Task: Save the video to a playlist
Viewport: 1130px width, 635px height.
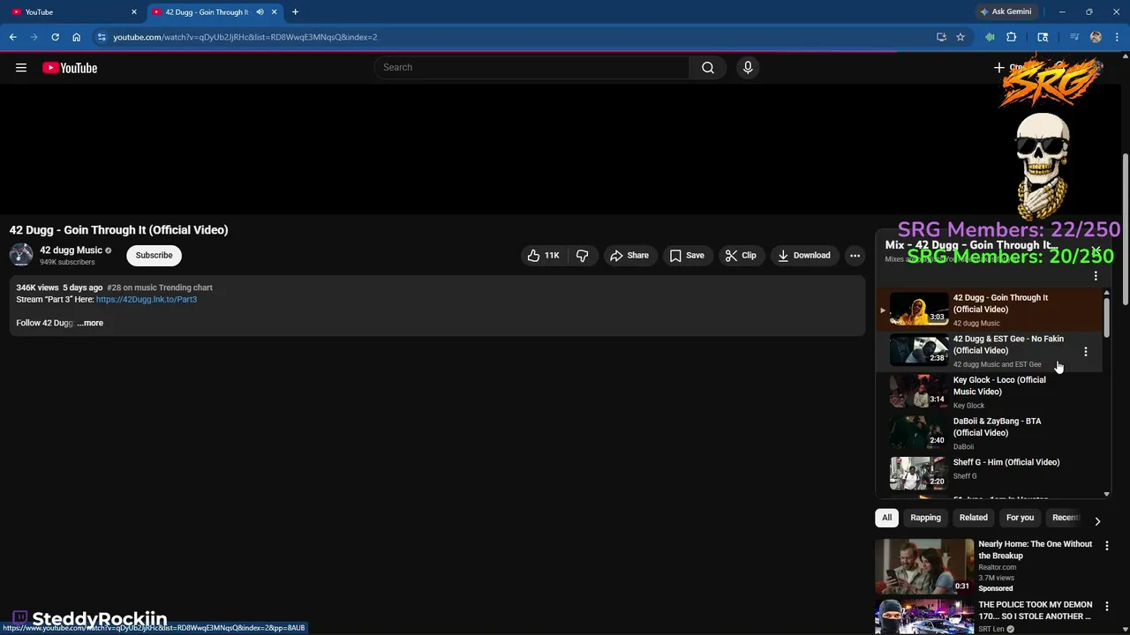Action: [687, 256]
